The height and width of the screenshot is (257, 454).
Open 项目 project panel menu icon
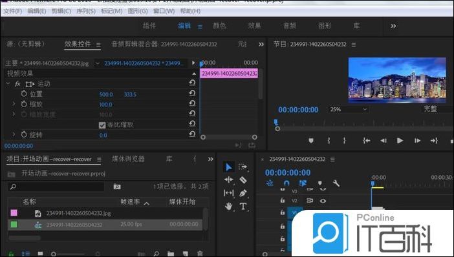tap(99, 159)
